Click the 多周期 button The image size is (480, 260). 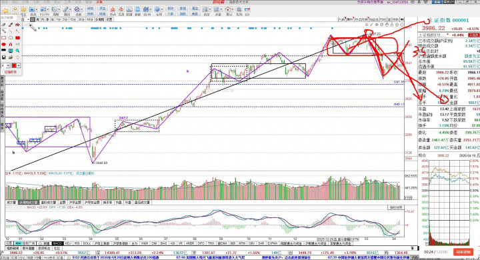[99, 19]
